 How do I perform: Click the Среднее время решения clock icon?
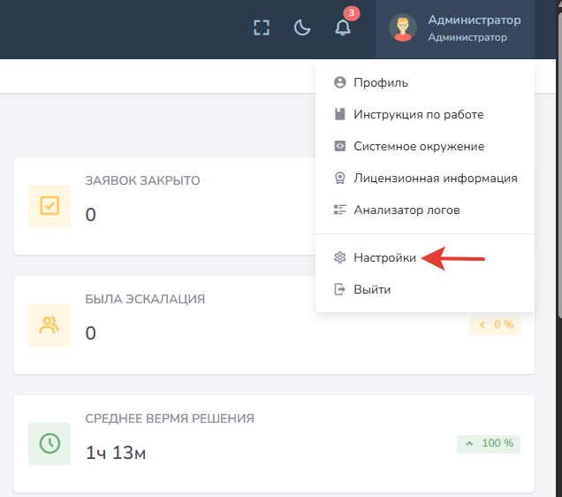(x=49, y=443)
